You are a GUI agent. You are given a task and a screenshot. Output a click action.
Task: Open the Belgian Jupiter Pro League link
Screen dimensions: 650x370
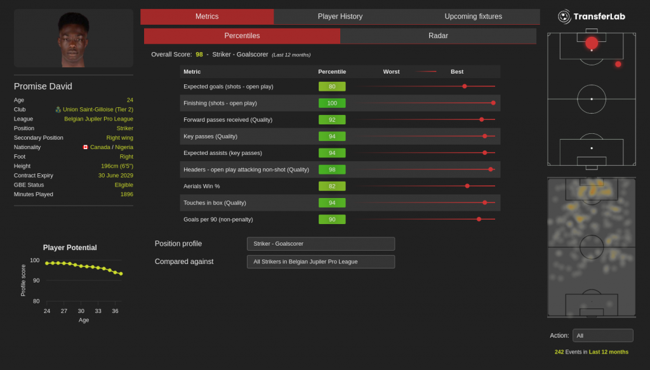click(x=98, y=119)
